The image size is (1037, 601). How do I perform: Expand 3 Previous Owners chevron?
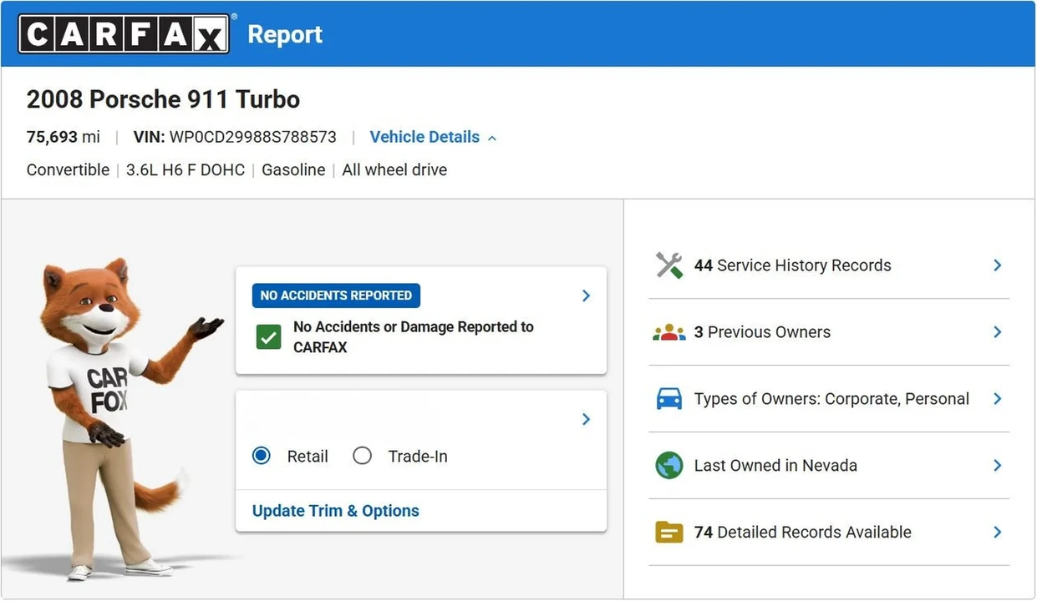pos(997,332)
